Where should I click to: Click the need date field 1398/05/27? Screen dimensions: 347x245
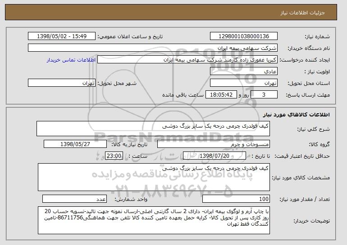(75, 144)
